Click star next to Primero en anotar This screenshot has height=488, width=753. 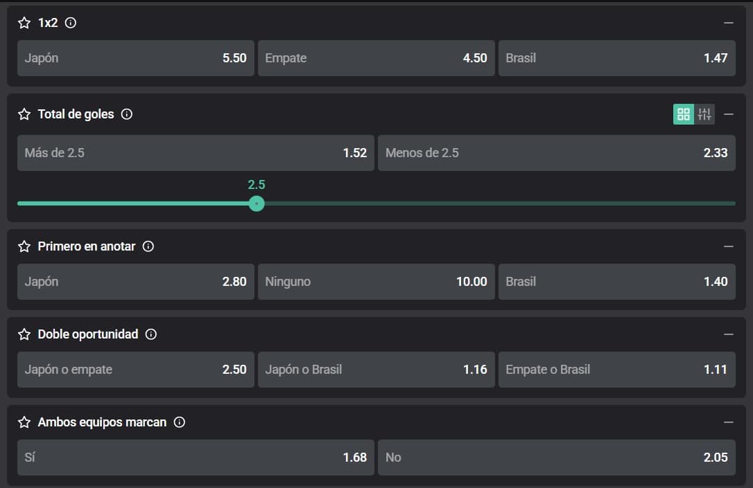click(x=24, y=246)
